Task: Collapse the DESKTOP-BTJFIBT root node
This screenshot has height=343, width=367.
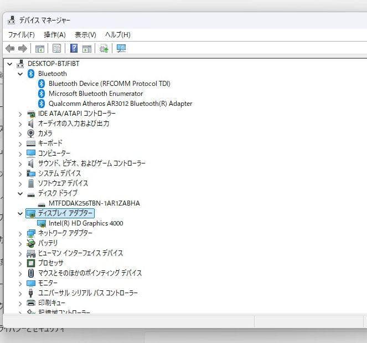Action: pyautogui.click(x=9, y=64)
